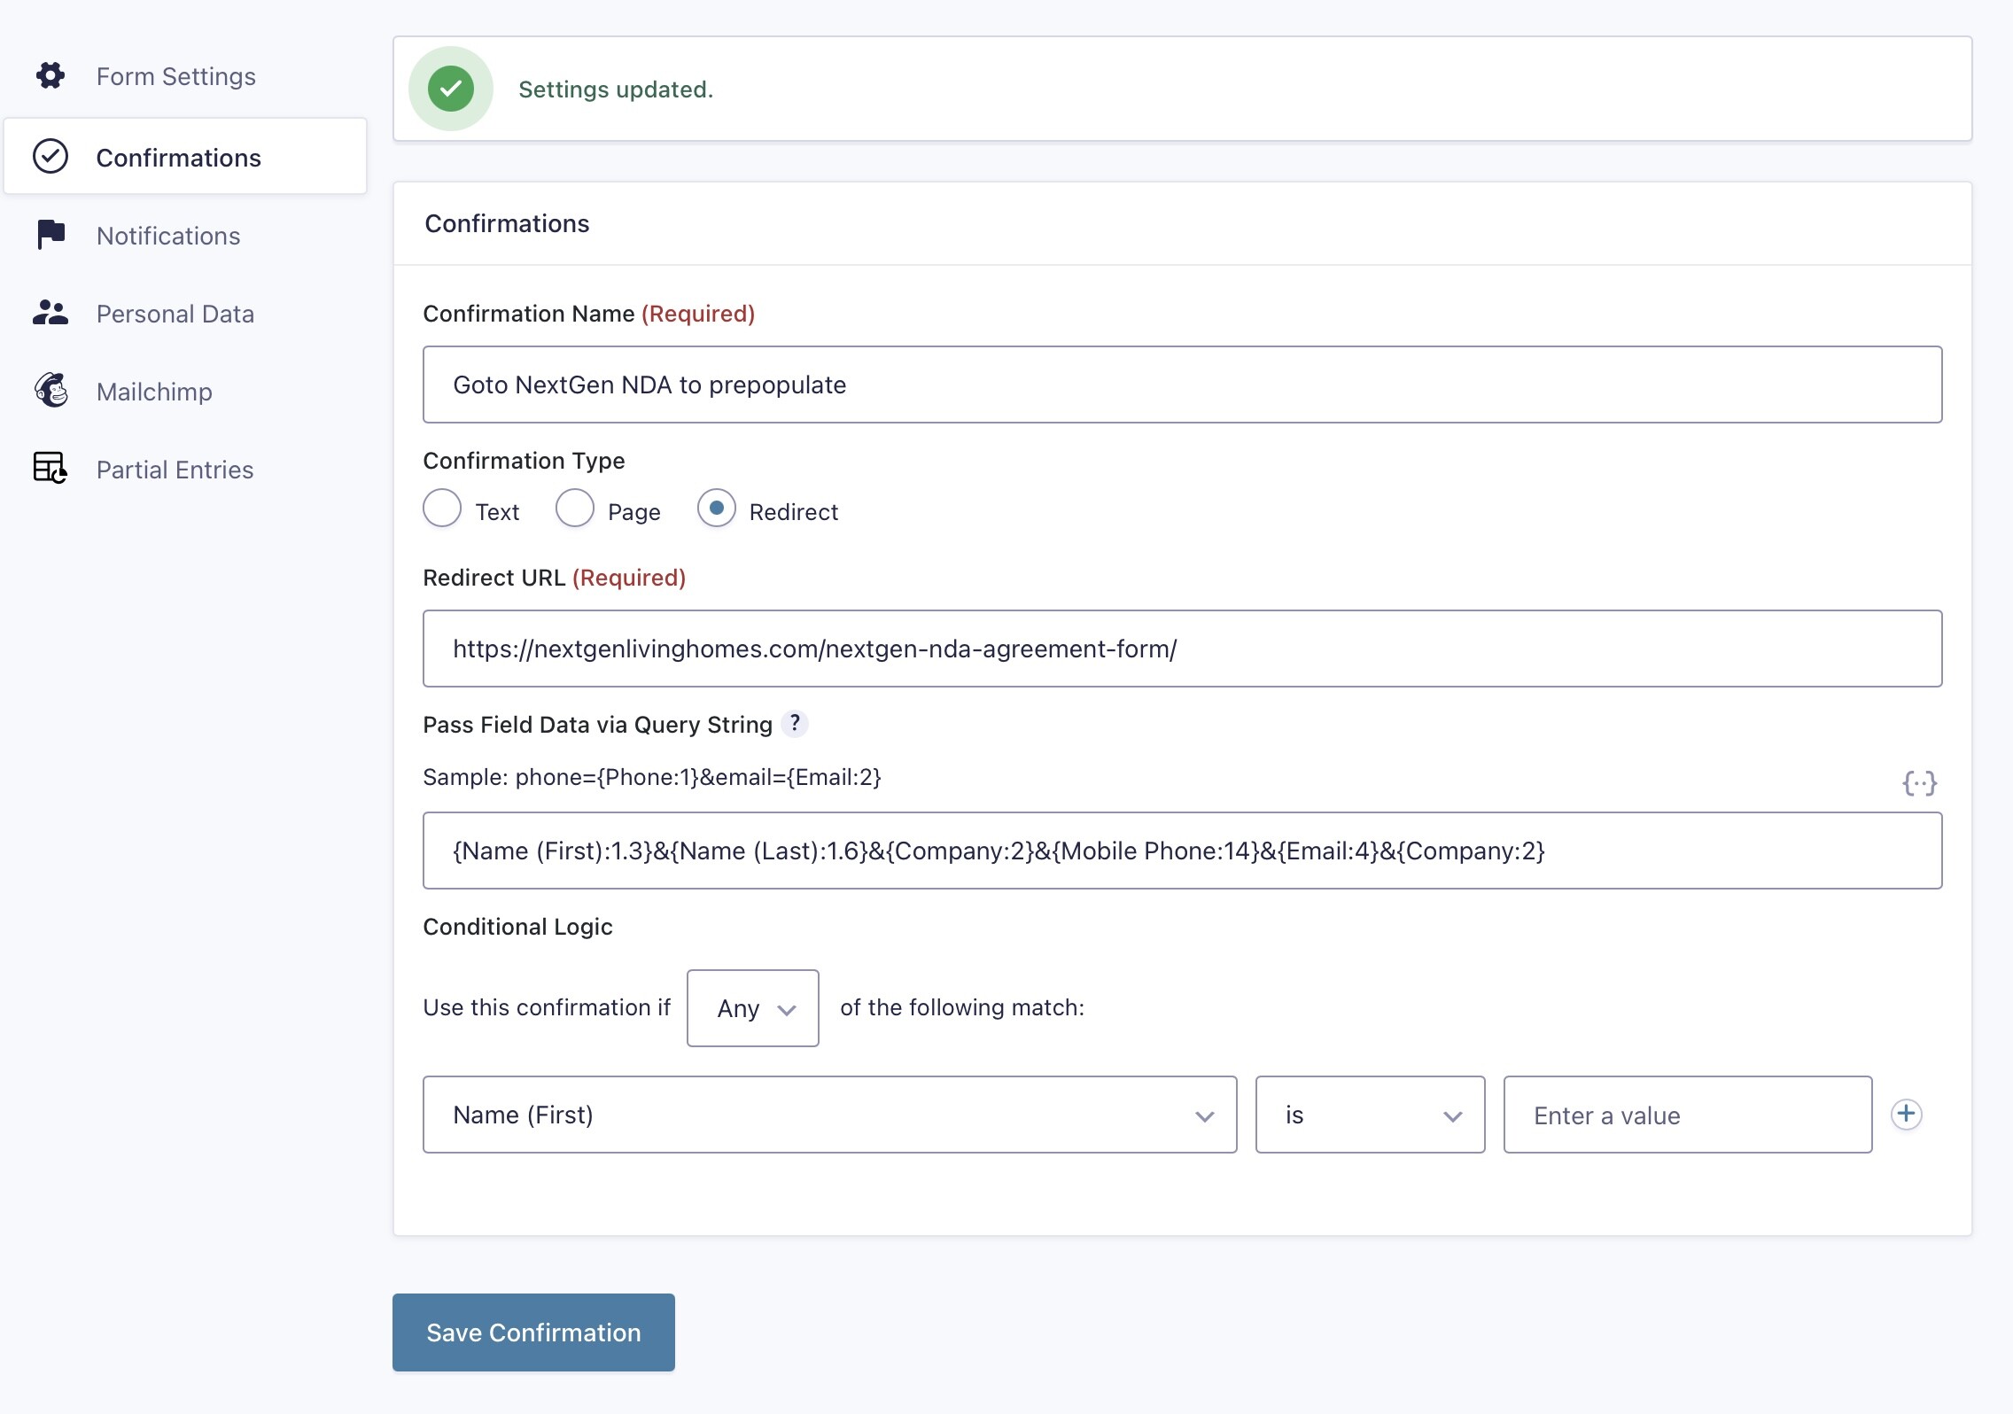Go to Notifications settings tab
The height and width of the screenshot is (1414, 2013).
[168, 236]
